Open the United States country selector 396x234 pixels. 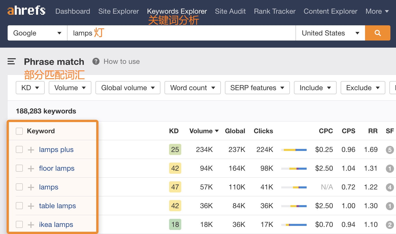[330, 33]
